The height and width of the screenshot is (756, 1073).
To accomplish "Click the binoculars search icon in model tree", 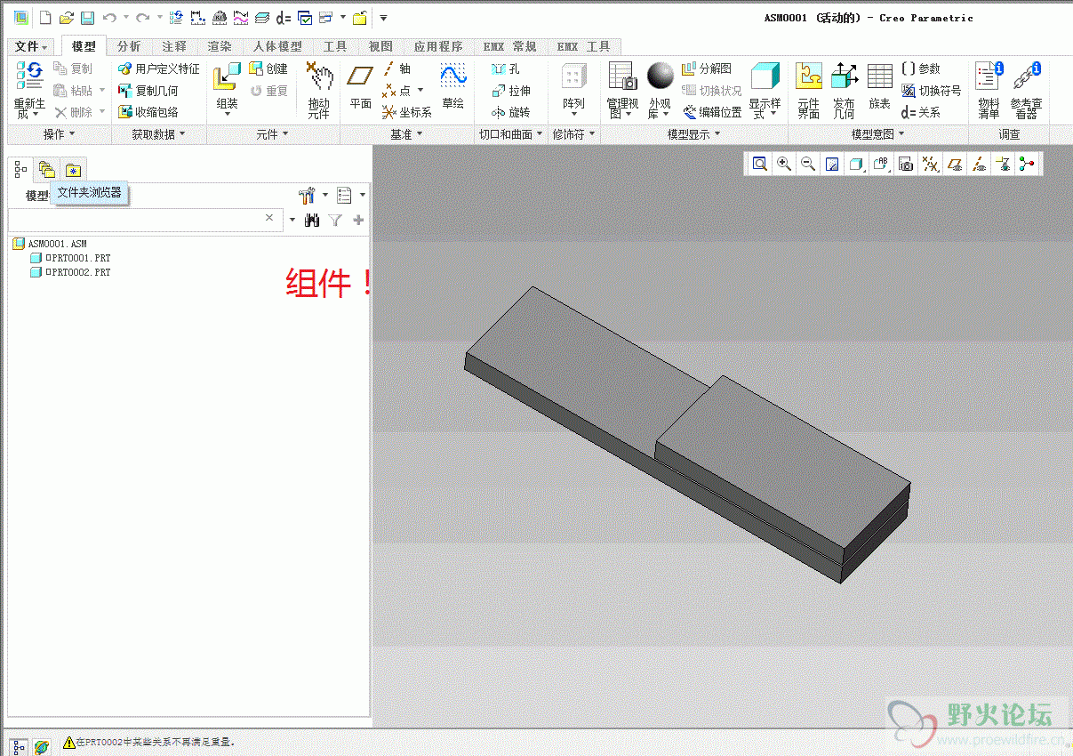I will pyautogui.click(x=312, y=220).
